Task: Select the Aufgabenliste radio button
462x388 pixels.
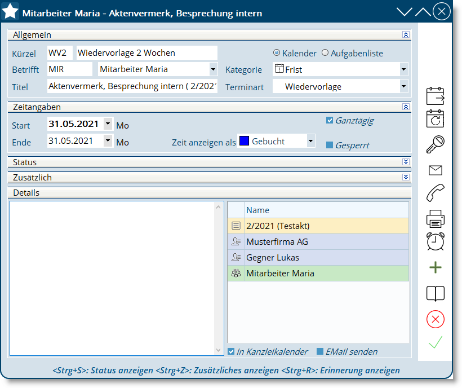Action: coord(325,53)
